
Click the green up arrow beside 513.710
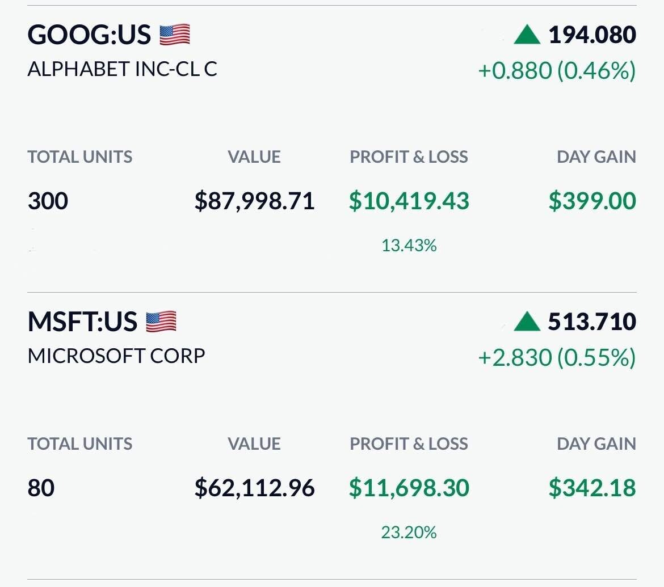[x=527, y=322]
